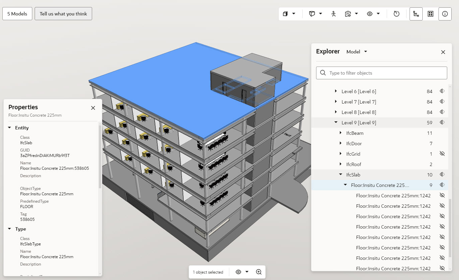The width and height of the screenshot is (459, 280).
Task: Click the eye icon in bottom selection bar
Action: click(238, 272)
